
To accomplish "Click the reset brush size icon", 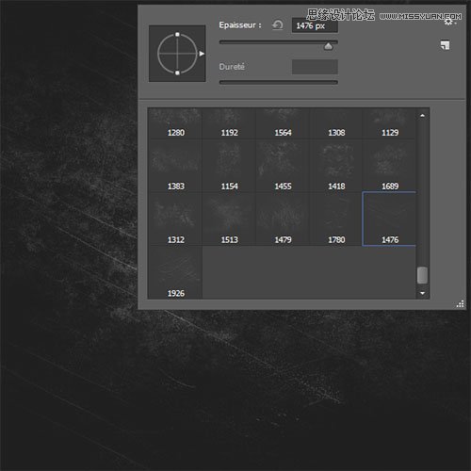I will (x=278, y=25).
